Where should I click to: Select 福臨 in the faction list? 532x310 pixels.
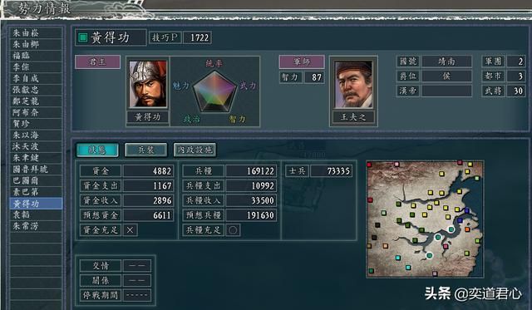pyautogui.click(x=36, y=56)
